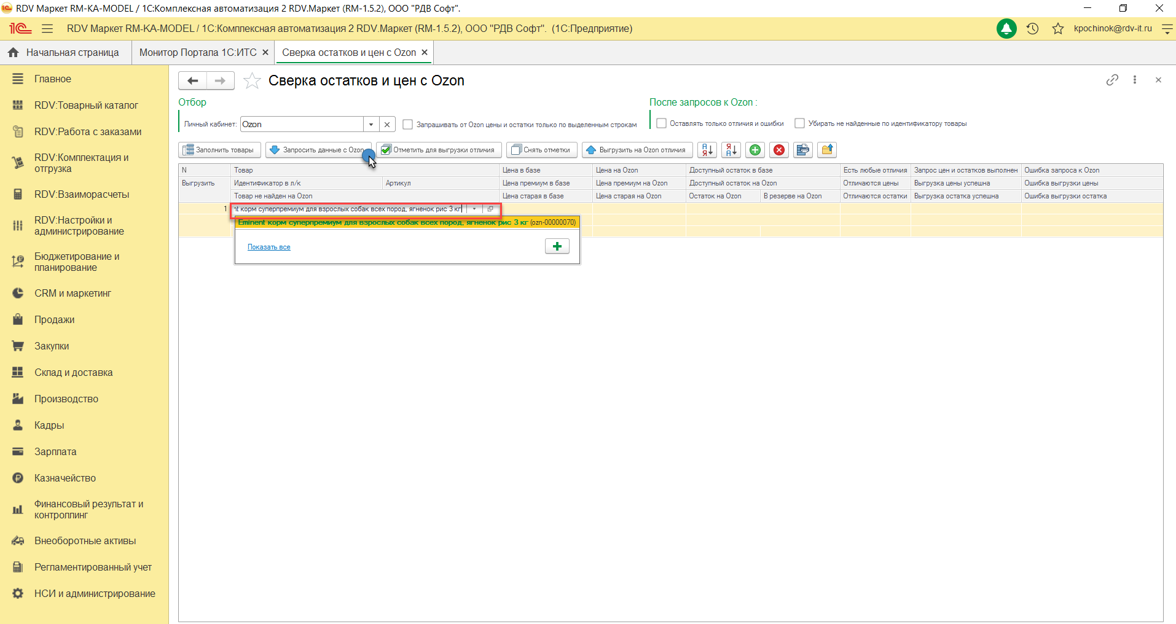Click the green notification bell icon
The image size is (1176, 624).
click(x=1006, y=29)
